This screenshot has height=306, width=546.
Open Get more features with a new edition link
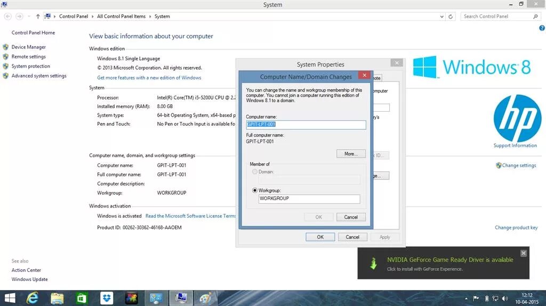coord(149,78)
